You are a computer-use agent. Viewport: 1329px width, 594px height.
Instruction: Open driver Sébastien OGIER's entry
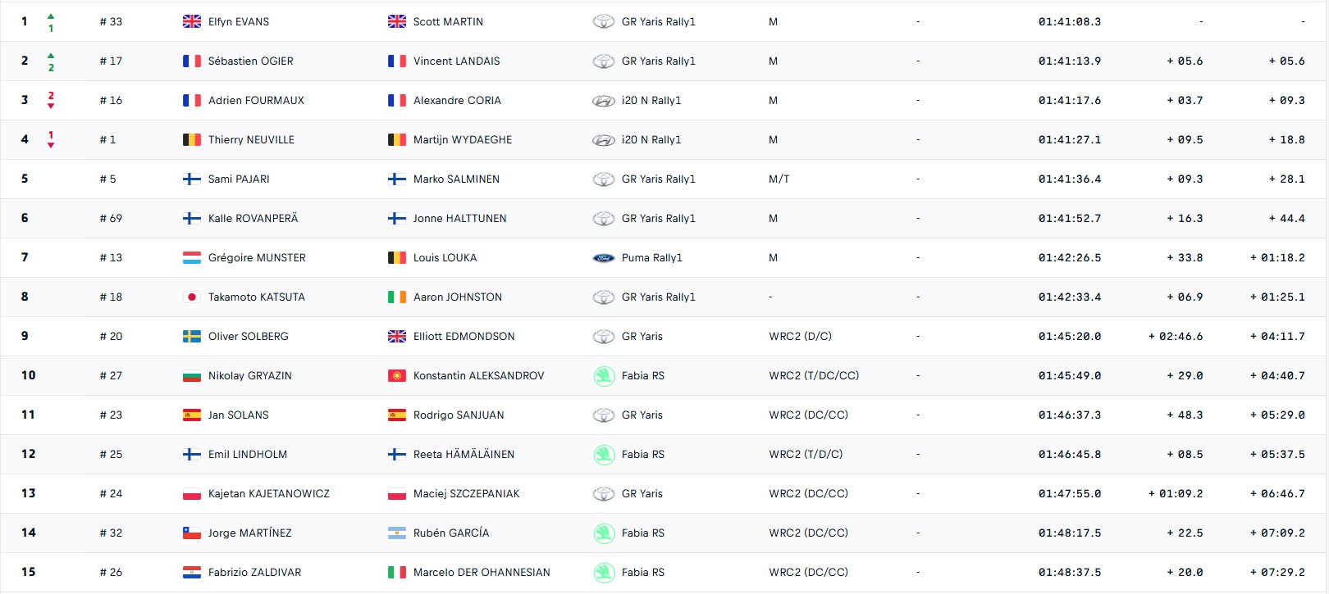tap(250, 61)
